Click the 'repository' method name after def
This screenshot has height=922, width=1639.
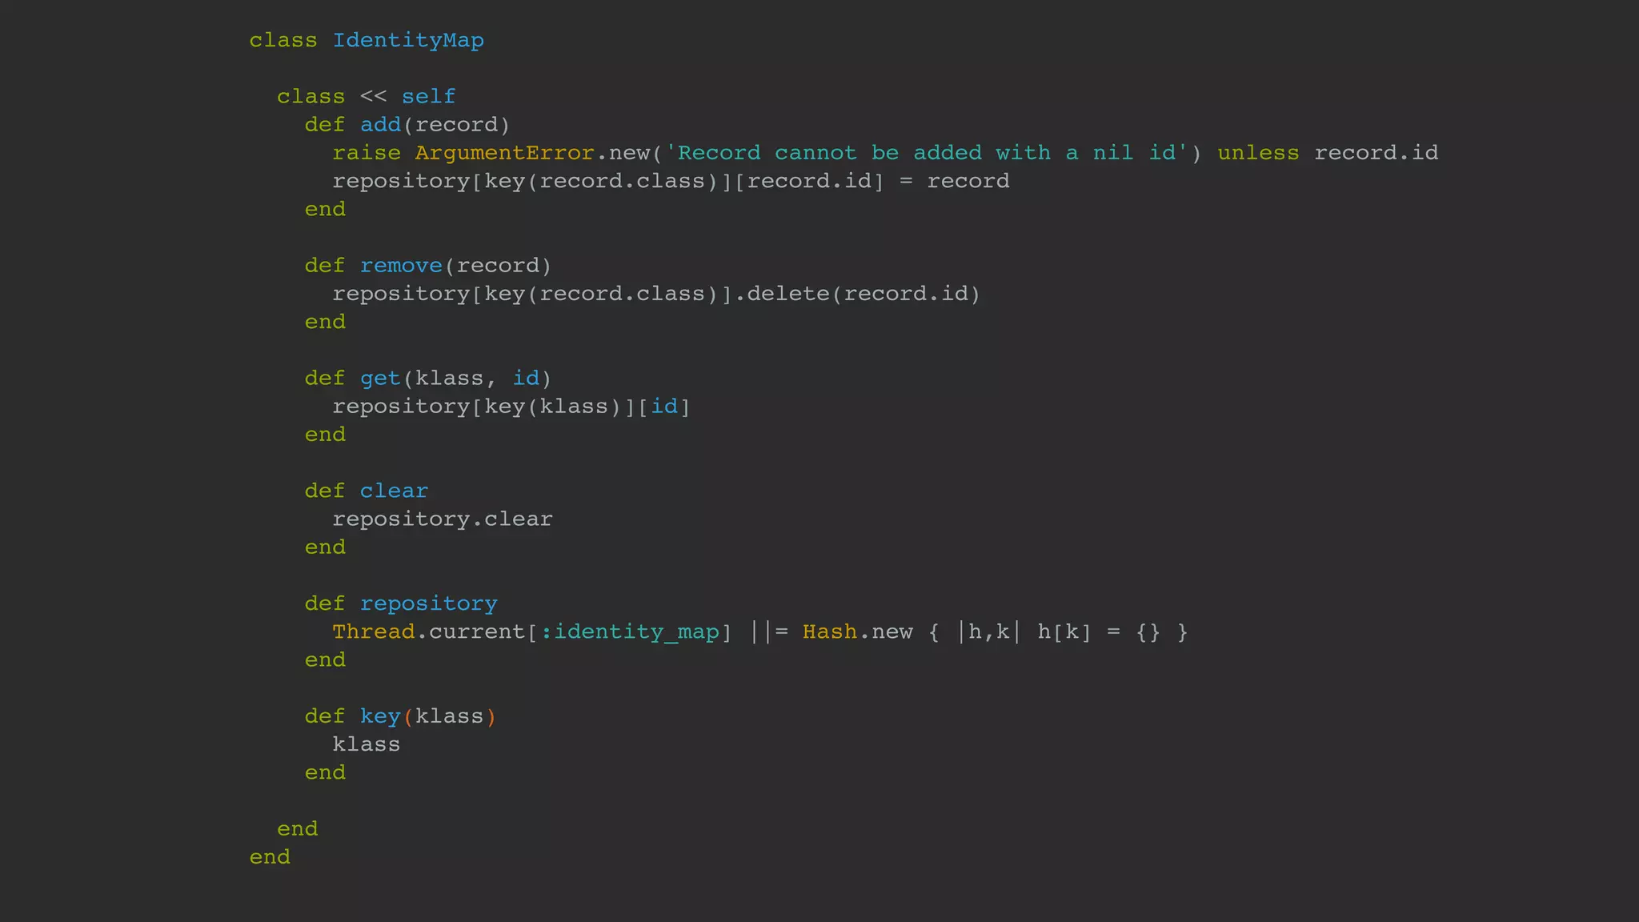pyautogui.click(x=428, y=603)
